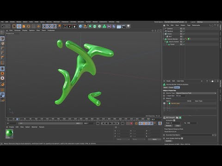Click the Apply button in Coordinates panel
The width and height of the screenshot is (222, 166).
[154, 139]
